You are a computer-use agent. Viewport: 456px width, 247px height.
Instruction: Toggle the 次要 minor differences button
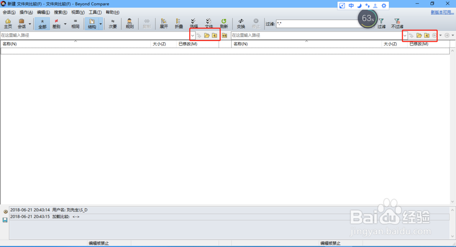click(x=113, y=24)
